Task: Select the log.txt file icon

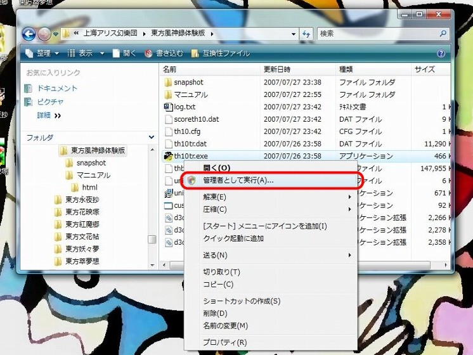Action: pos(168,106)
